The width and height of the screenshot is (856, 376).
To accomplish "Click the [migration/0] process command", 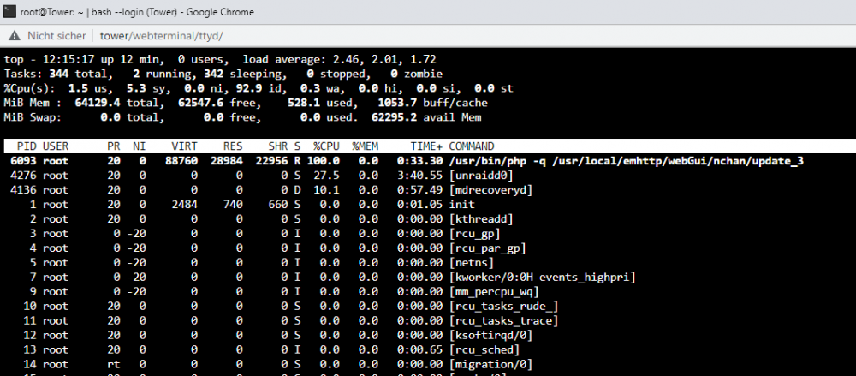I will 490,364.
